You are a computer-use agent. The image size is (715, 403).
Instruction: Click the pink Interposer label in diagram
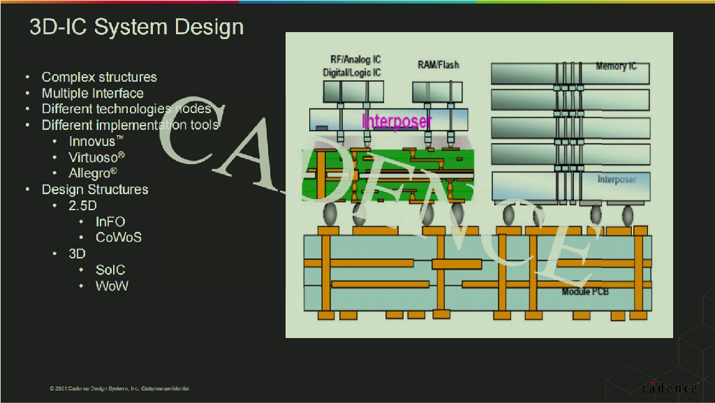coord(397,122)
